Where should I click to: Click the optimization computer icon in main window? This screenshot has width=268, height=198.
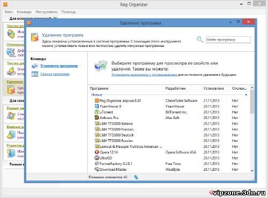point(11,53)
